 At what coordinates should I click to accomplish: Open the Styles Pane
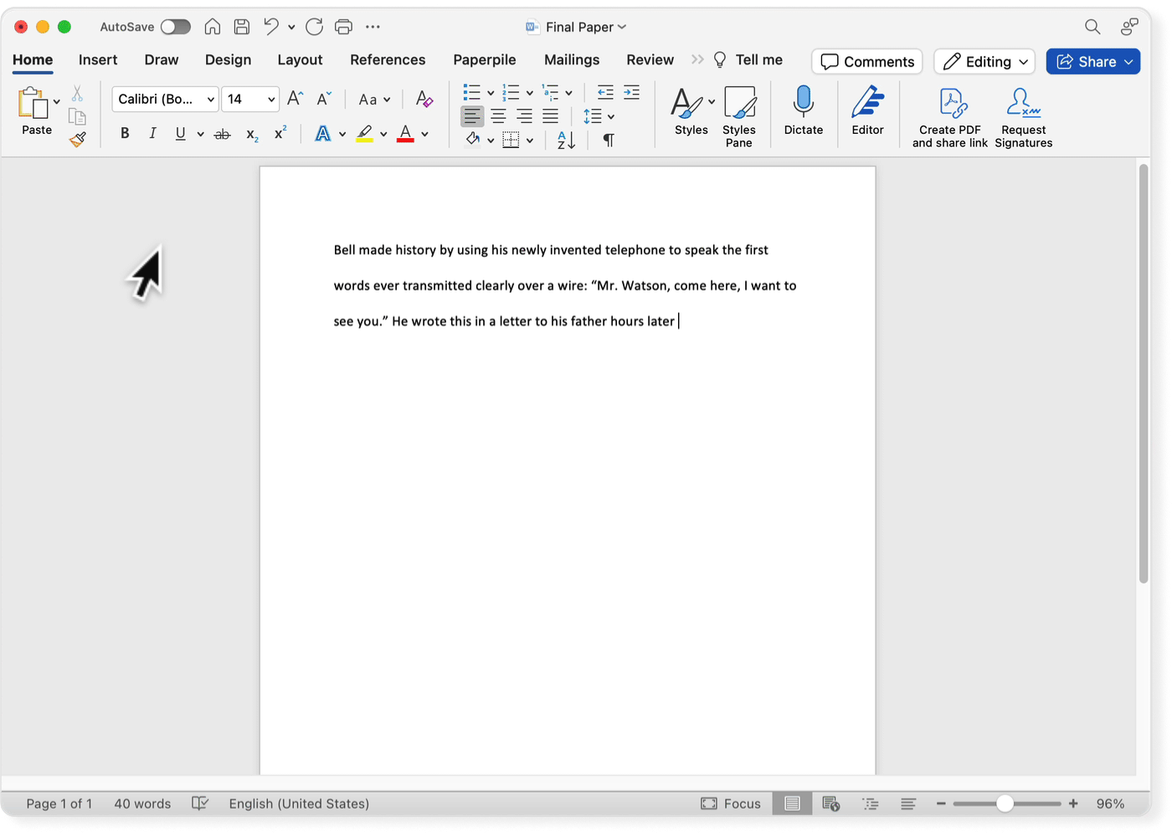738,117
